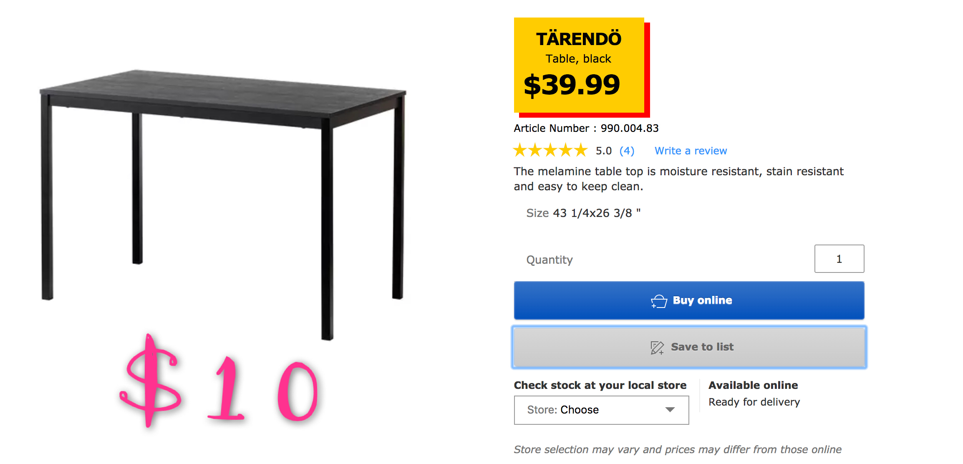Click the shopping basket icon on Buy online
963x464 pixels.
[659, 301]
